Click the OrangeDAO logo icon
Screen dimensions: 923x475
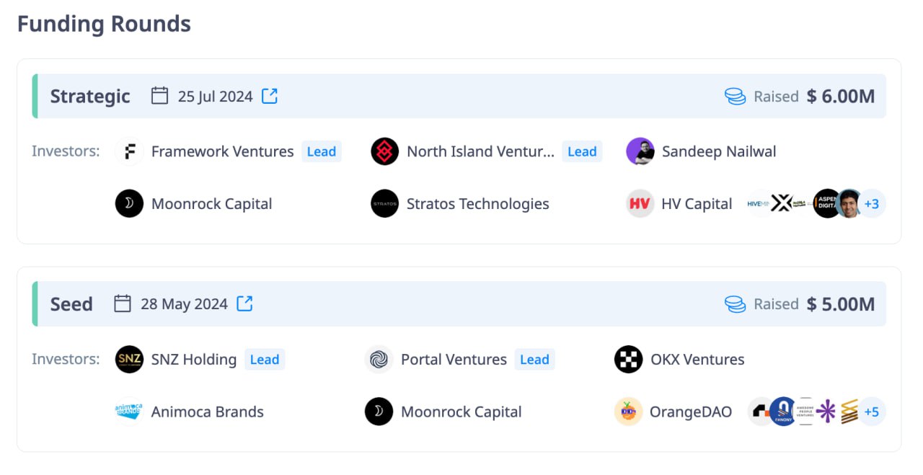click(628, 412)
